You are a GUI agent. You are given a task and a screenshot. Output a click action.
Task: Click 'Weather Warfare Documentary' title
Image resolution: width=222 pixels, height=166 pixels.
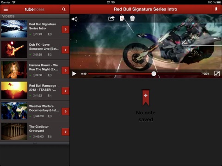click(x=44, y=108)
